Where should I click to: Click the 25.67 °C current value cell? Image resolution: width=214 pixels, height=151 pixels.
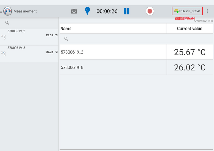(x=190, y=52)
